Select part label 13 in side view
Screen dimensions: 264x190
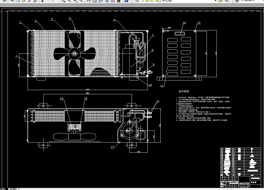(x=199, y=23)
